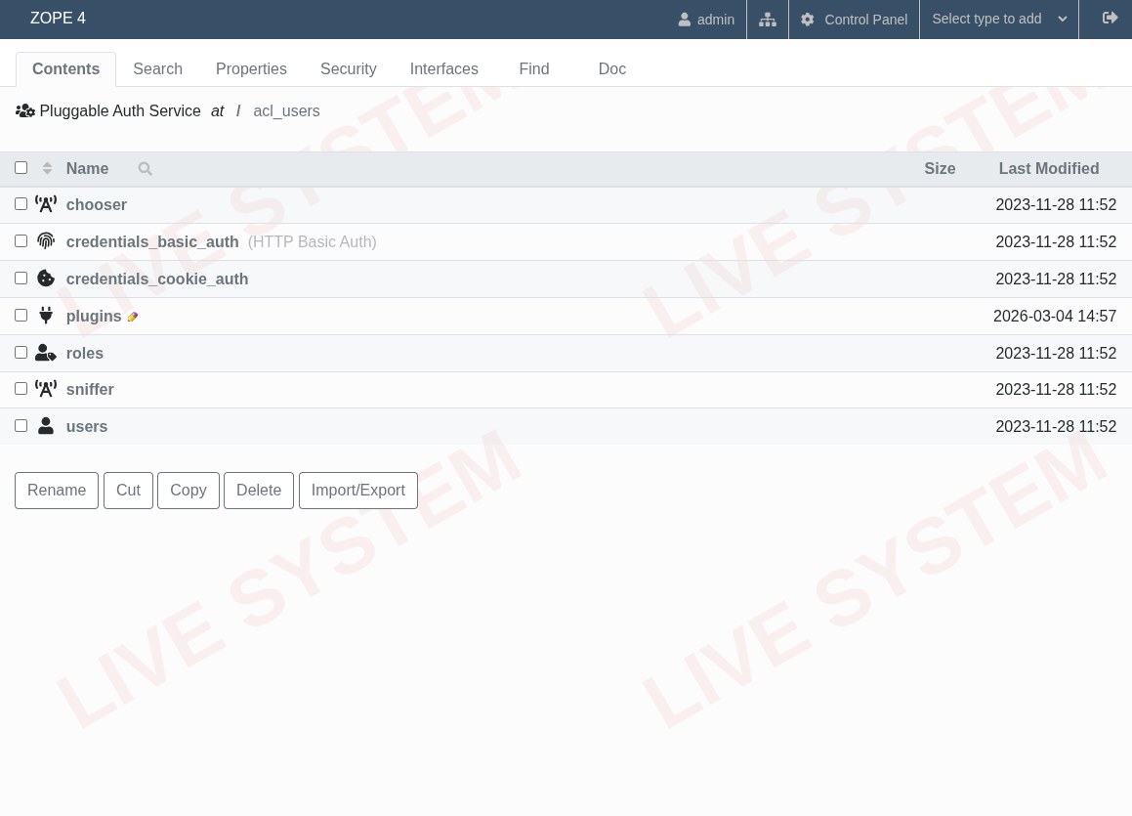1132x816 pixels.
Task: Sort the list by Last Modified column
Action: pos(1048,169)
